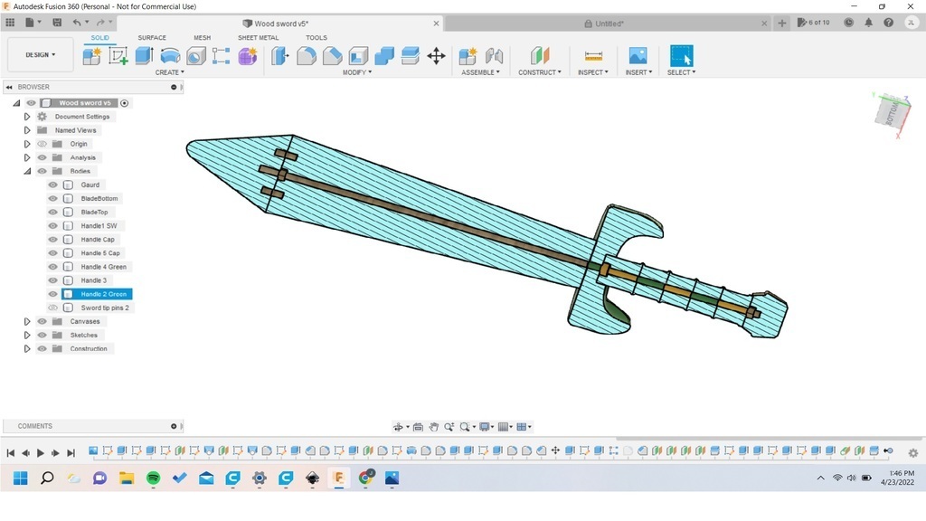The height and width of the screenshot is (521, 926).
Task: Select the Revolve tool icon
Action: pos(170,56)
